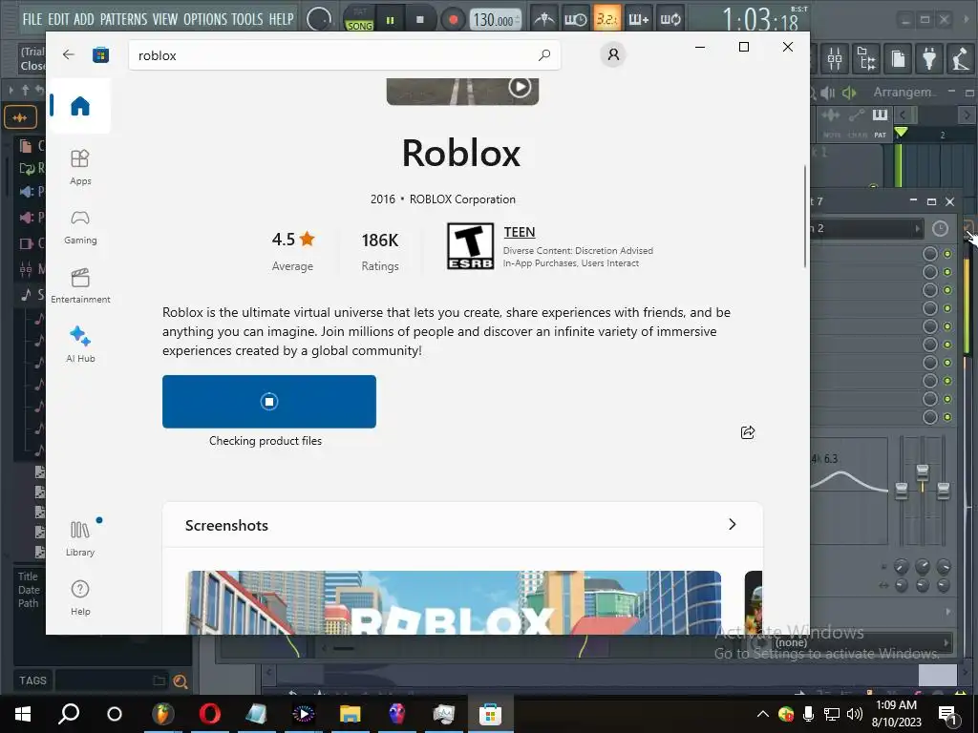Open FL Studio HELP menu

click(282, 19)
